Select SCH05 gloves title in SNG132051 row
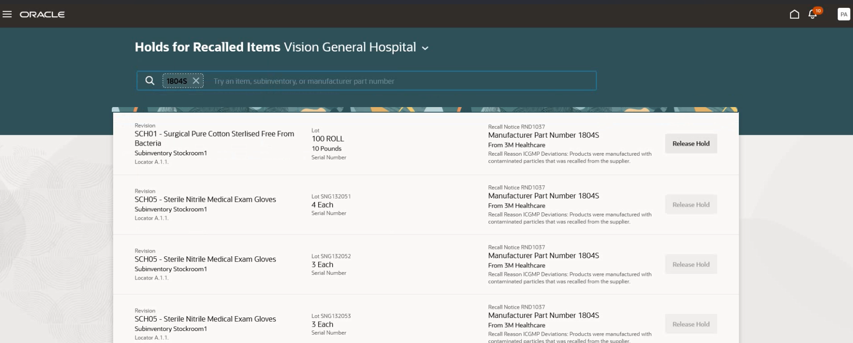 click(x=205, y=199)
